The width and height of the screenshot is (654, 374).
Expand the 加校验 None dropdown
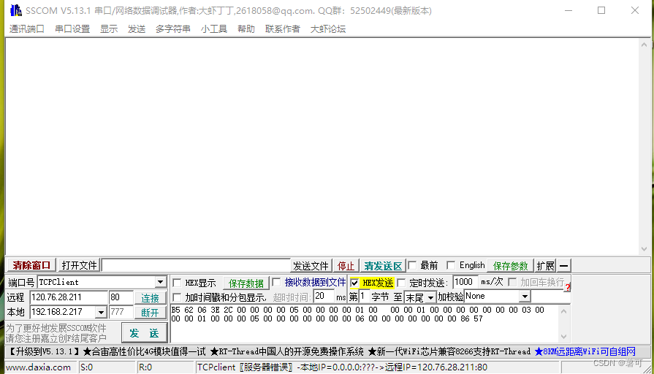click(x=525, y=297)
